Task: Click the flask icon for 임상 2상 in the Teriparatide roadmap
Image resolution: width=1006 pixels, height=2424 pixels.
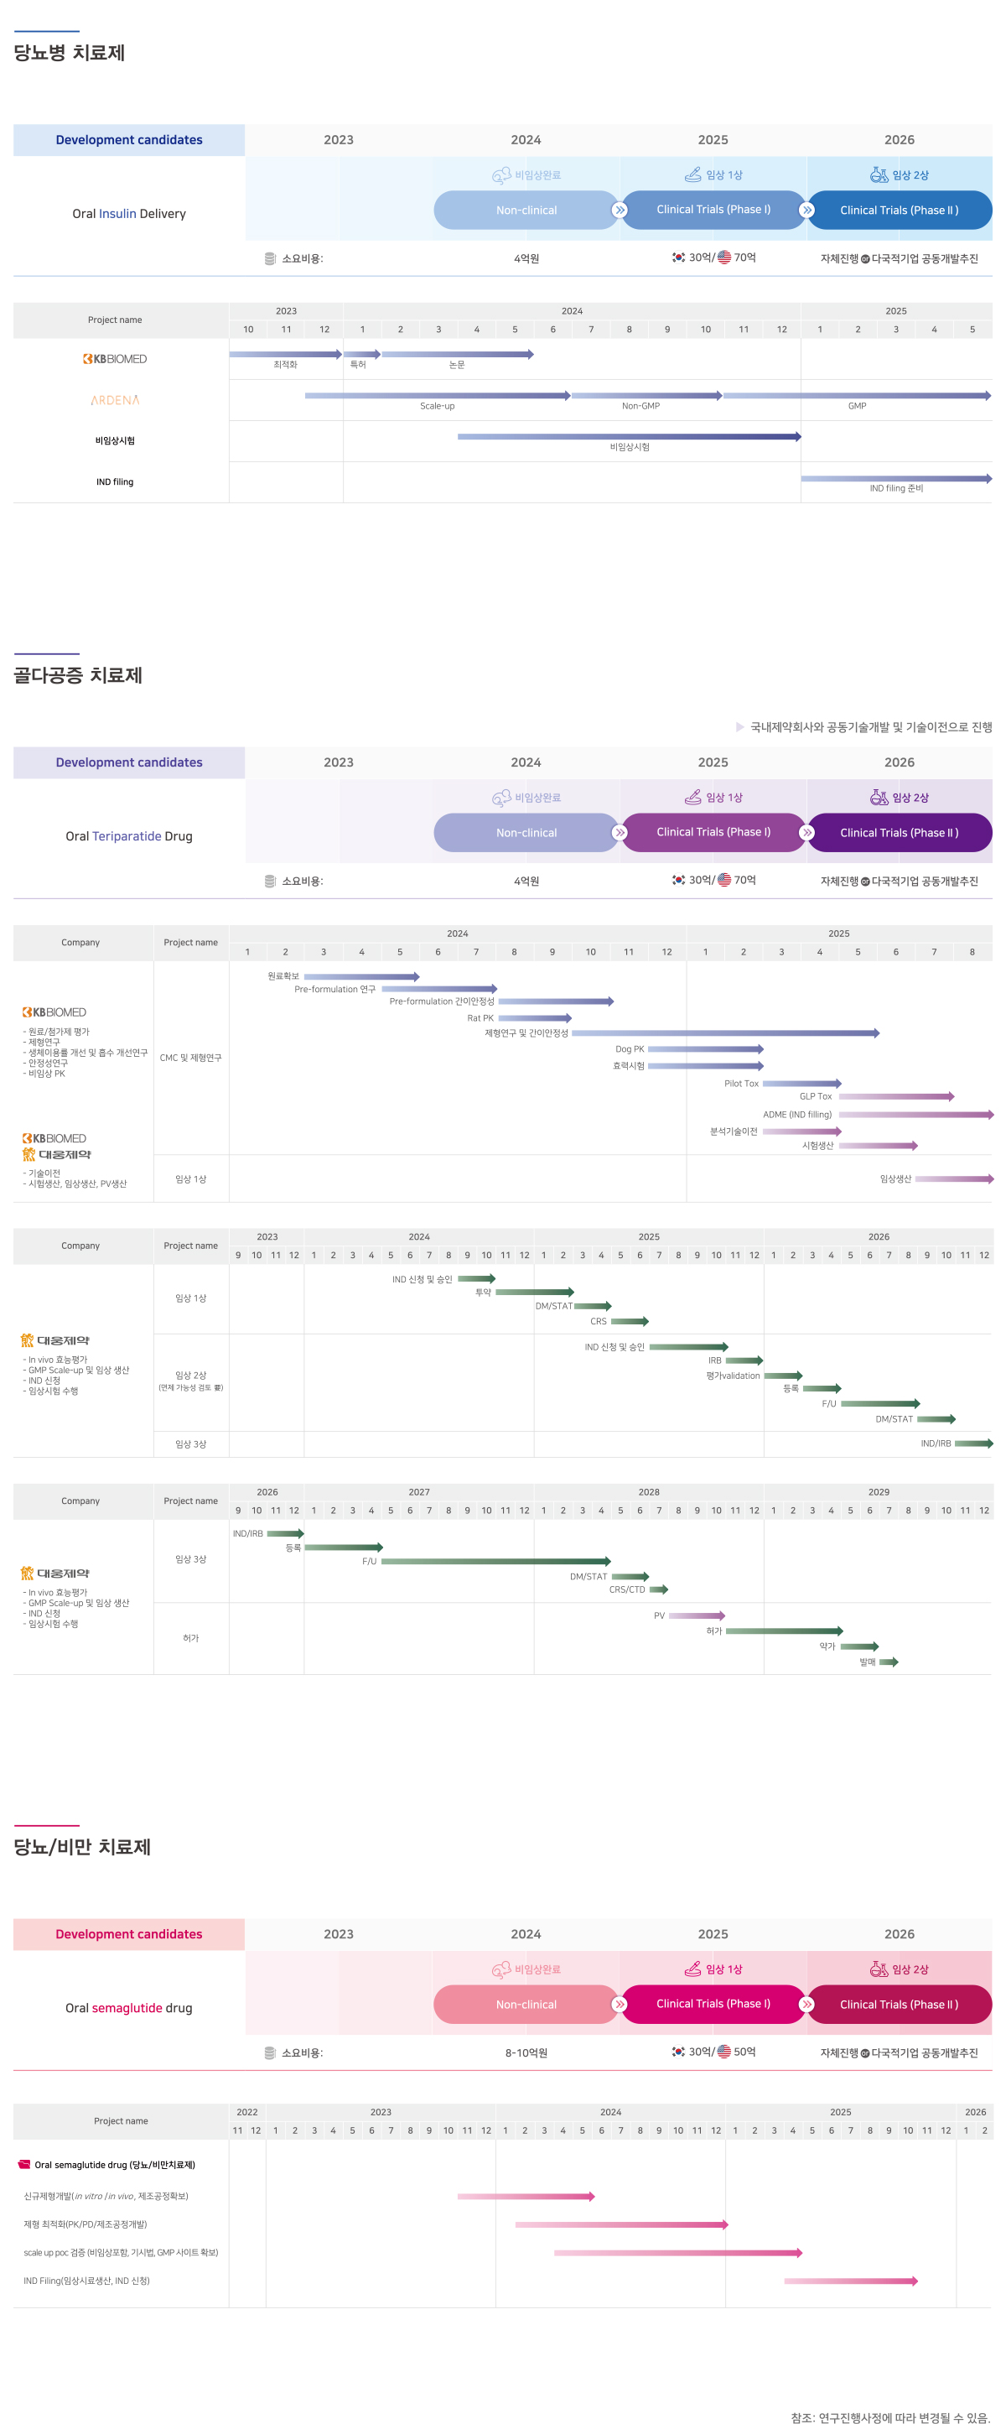Action: click(x=878, y=797)
